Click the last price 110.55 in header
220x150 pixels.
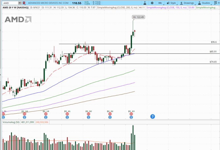77,3
